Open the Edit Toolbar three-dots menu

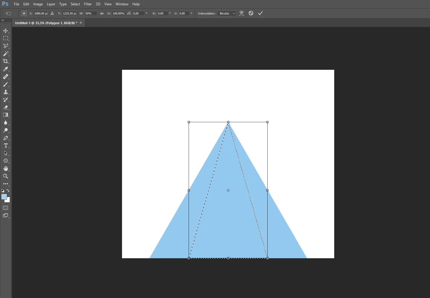click(6, 184)
